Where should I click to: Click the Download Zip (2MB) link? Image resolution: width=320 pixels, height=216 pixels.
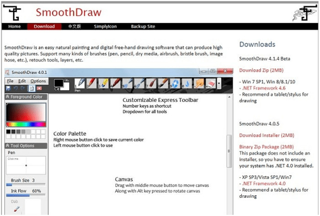pos(261,70)
